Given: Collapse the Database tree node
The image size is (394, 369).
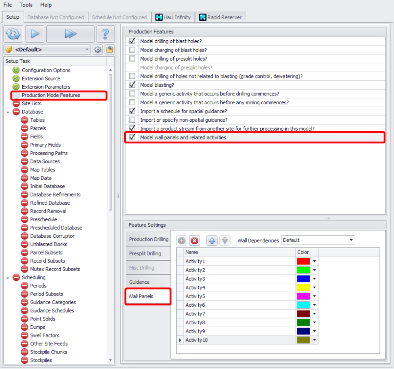Looking at the screenshot, I should pos(8,112).
